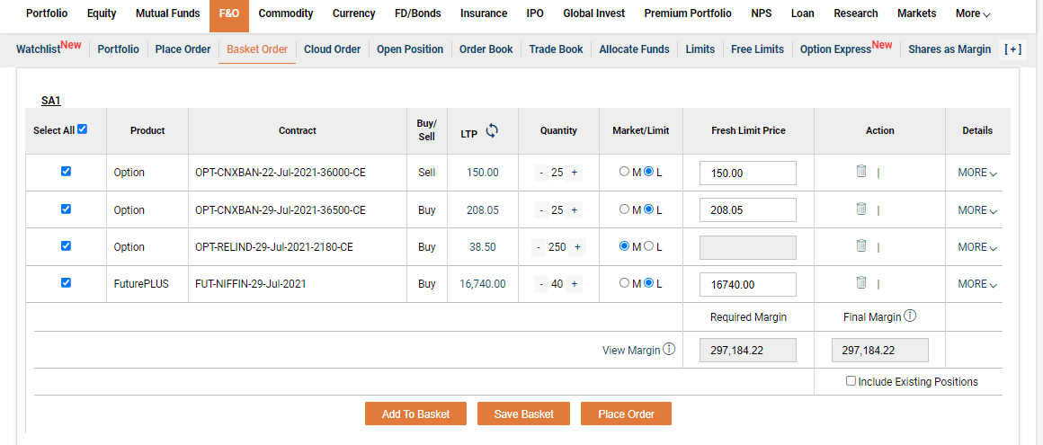Image resolution: width=1043 pixels, height=445 pixels.
Task: Delete the RELIND 2180-CE row with trash icon
Action: tap(860, 246)
